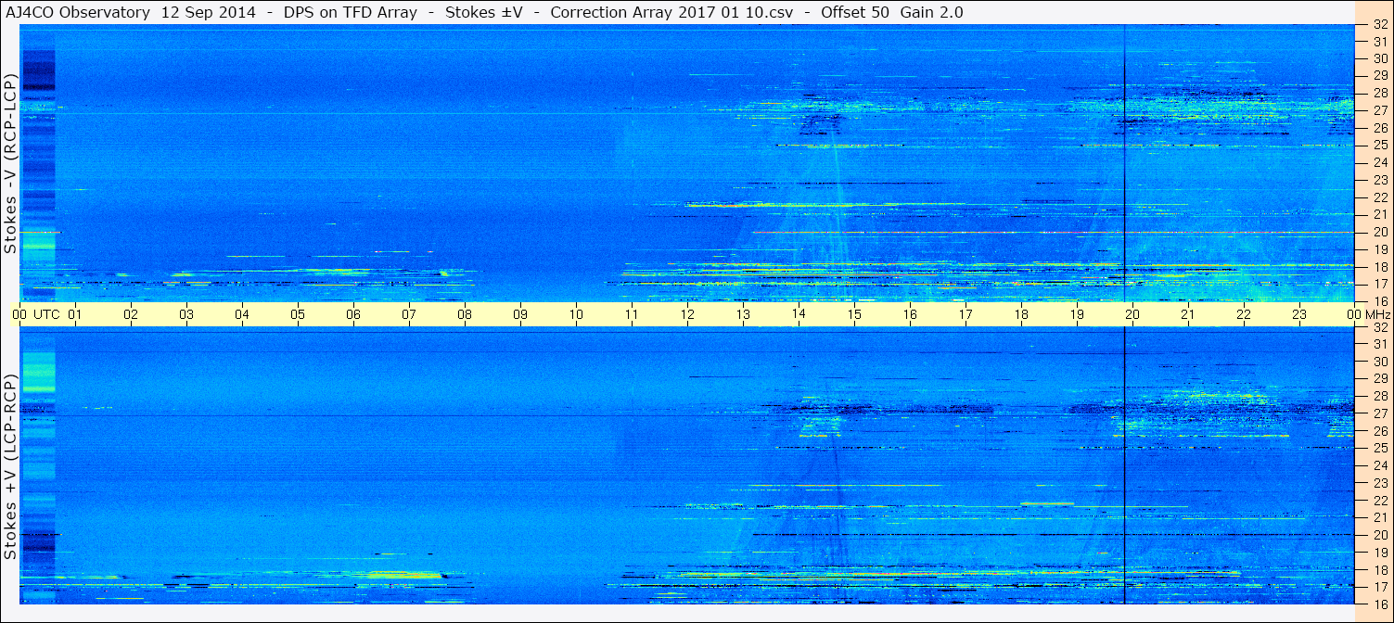Select the 03 hour mark on time axis

click(186, 314)
